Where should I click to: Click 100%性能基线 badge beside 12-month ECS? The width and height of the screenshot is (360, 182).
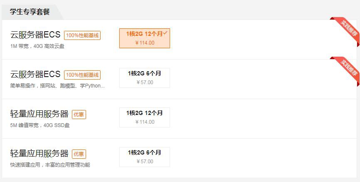pyautogui.click(x=82, y=35)
